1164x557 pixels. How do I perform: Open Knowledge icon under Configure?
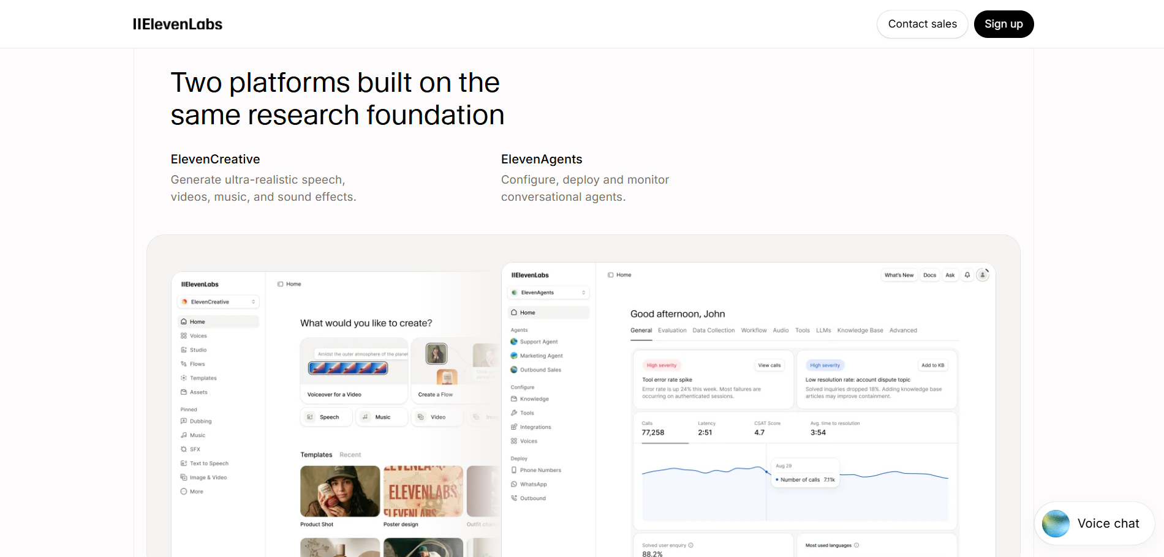[x=514, y=398]
